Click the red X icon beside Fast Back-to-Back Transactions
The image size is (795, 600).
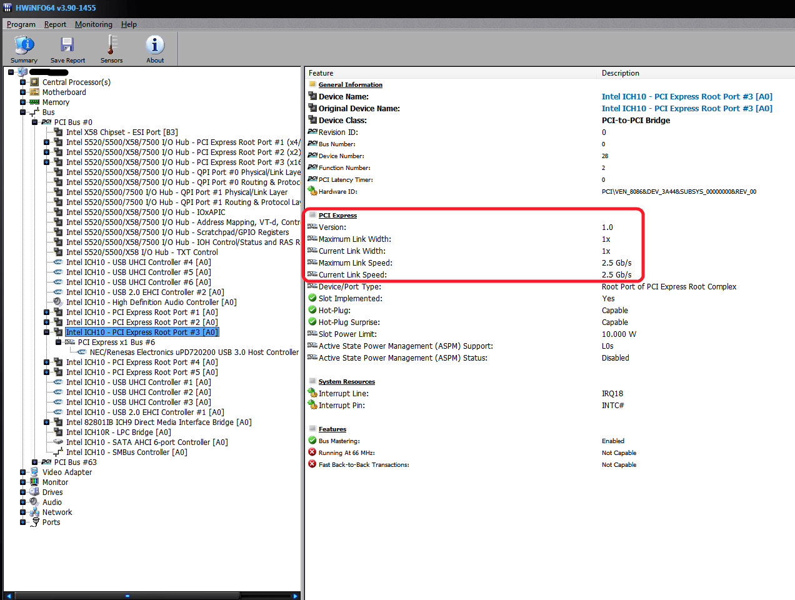[312, 464]
